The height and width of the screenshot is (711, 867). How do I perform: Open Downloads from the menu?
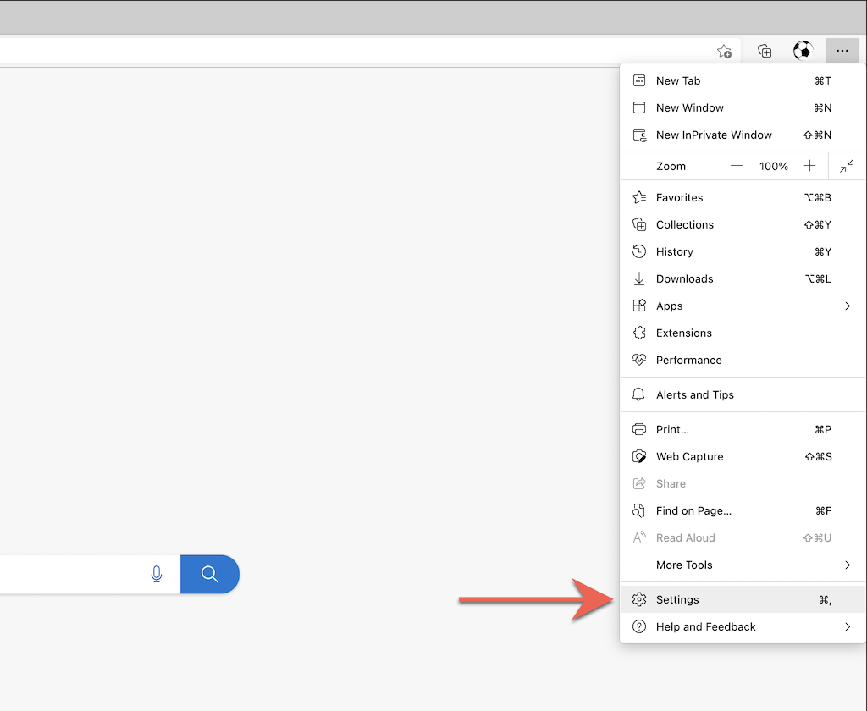pos(684,278)
